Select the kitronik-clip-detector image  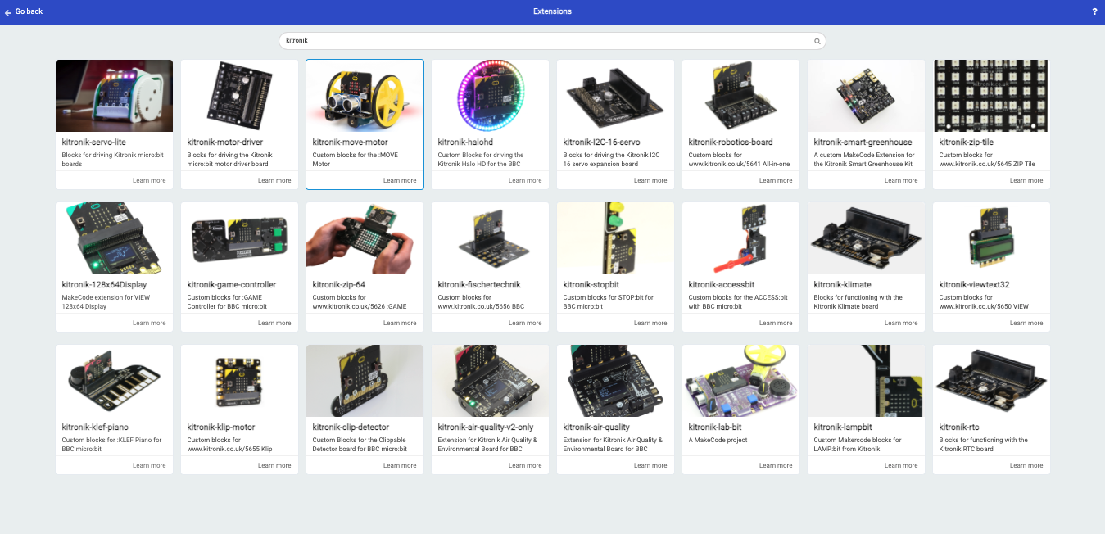pyautogui.click(x=365, y=381)
